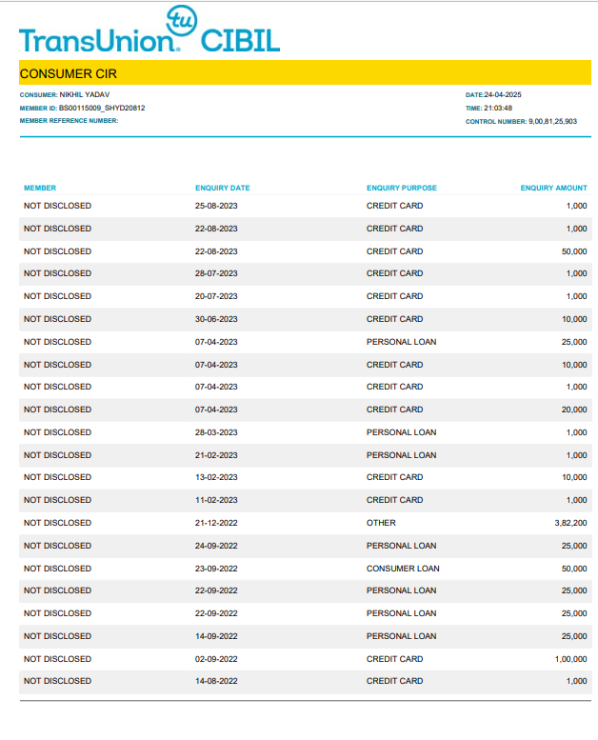Screen dimensions: 598x740
Task: Click CREDIT CARD in the 20-07-2023 row
Action: pyautogui.click(x=394, y=296)
